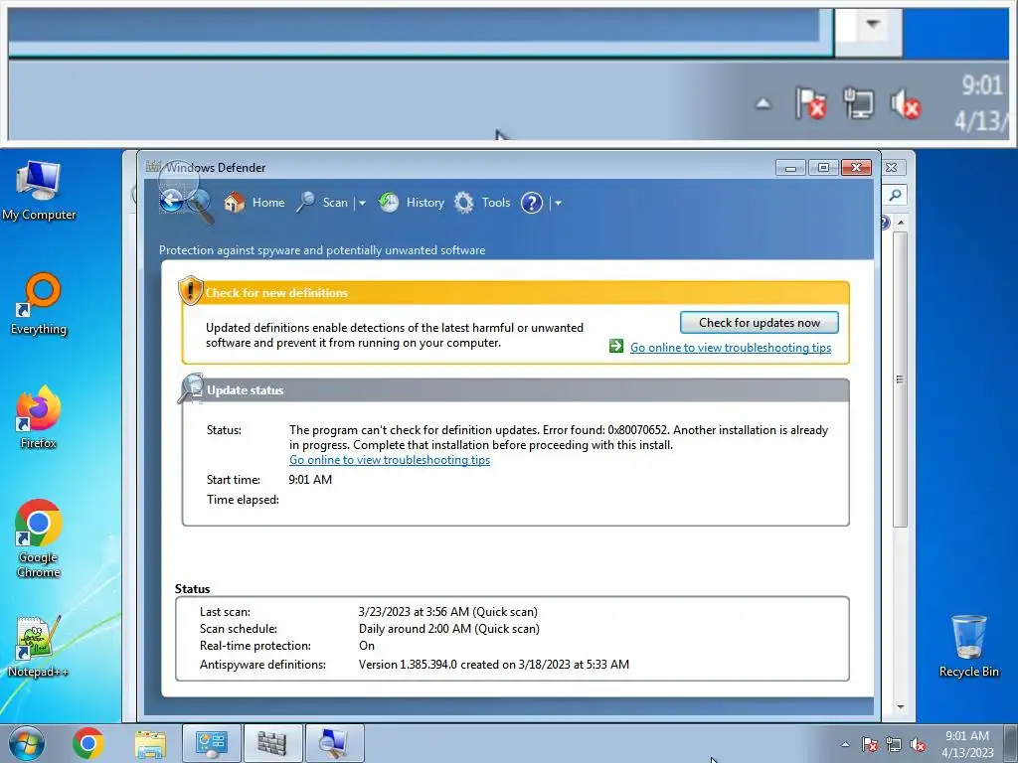Click the Start time value 9:01 AM
Screen dimensions: 1018x763
click(310, 480)
